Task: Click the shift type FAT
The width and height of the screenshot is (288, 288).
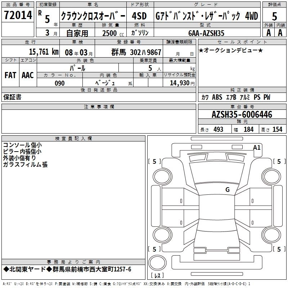Action: [x=10, y=75]
